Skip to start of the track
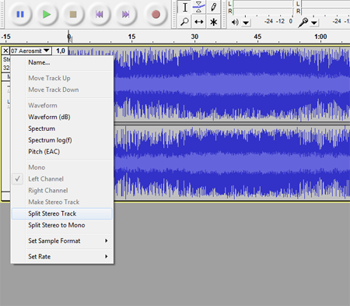Image resolution: width=350 pixels, height=306 pixels. (100, 14)
